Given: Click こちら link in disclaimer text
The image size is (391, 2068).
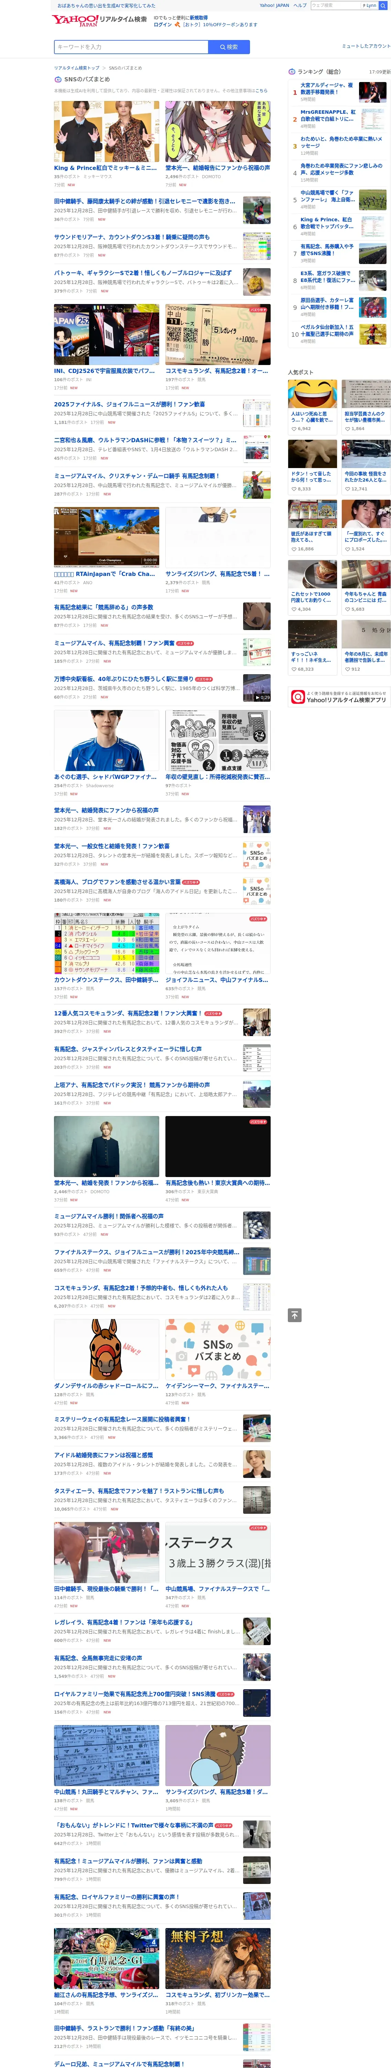Looking at the screenshot, I should click(x=261, y=91).
